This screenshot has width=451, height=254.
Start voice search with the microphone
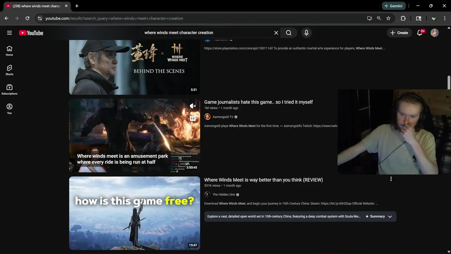point(307,33)
